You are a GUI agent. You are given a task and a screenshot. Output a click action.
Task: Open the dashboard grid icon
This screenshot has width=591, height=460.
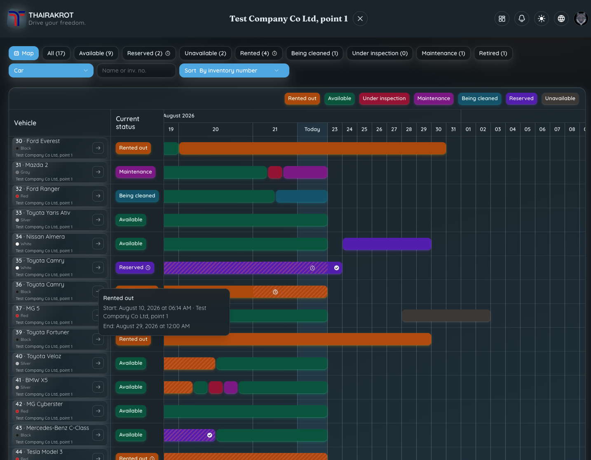502,19
